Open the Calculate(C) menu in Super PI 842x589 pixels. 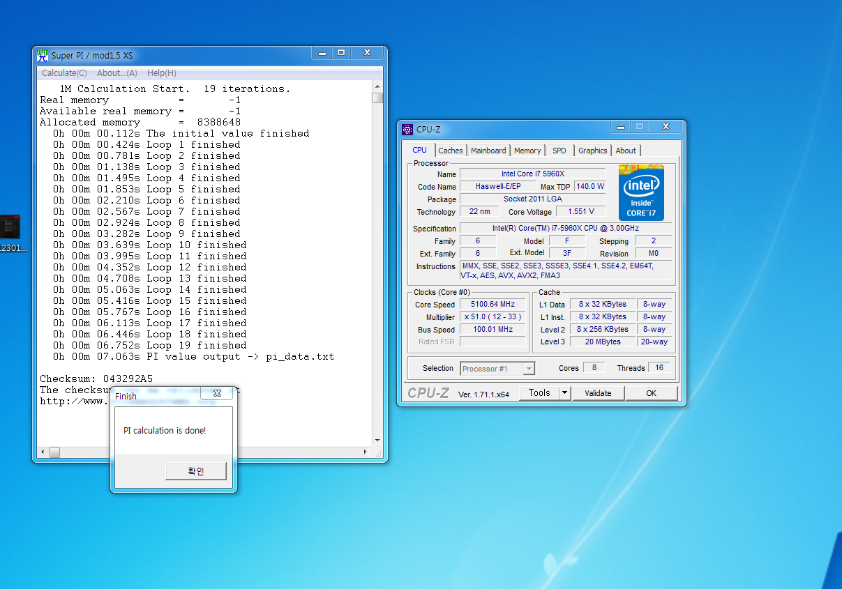coord(64,73)
